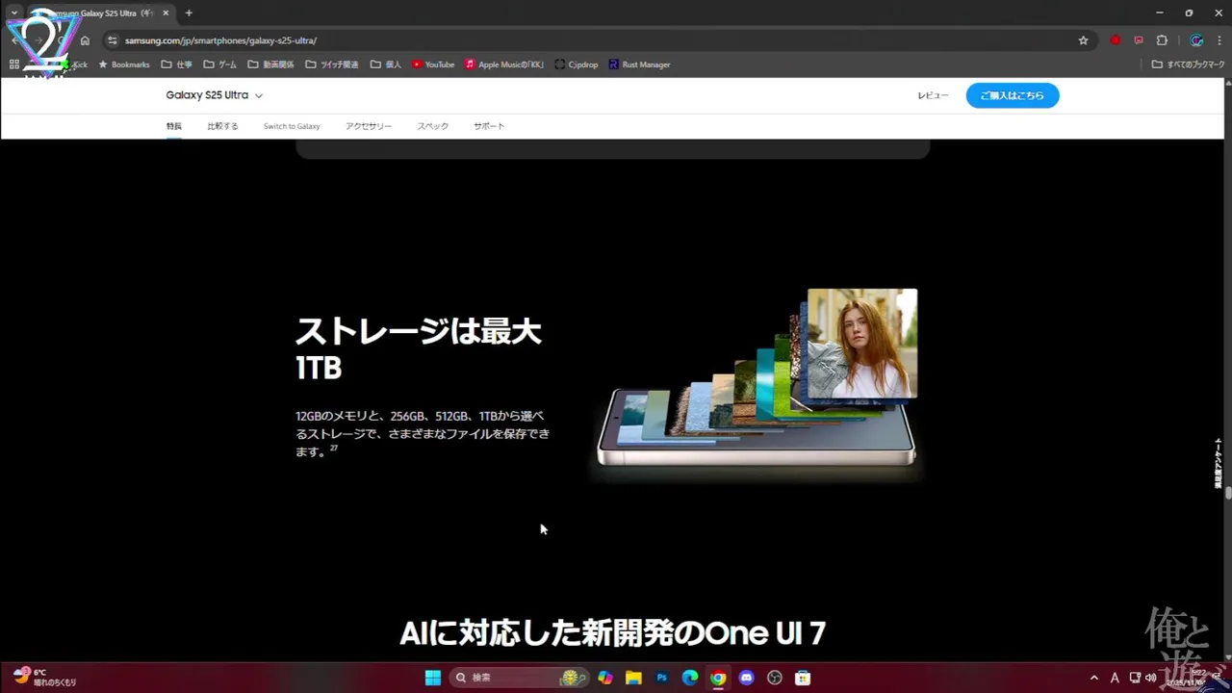Click the AIに対応した新開発のOne UI 7 heading
Image resolution: width=1232 pixels, height=693 pixels.
(x=612, y=633)
